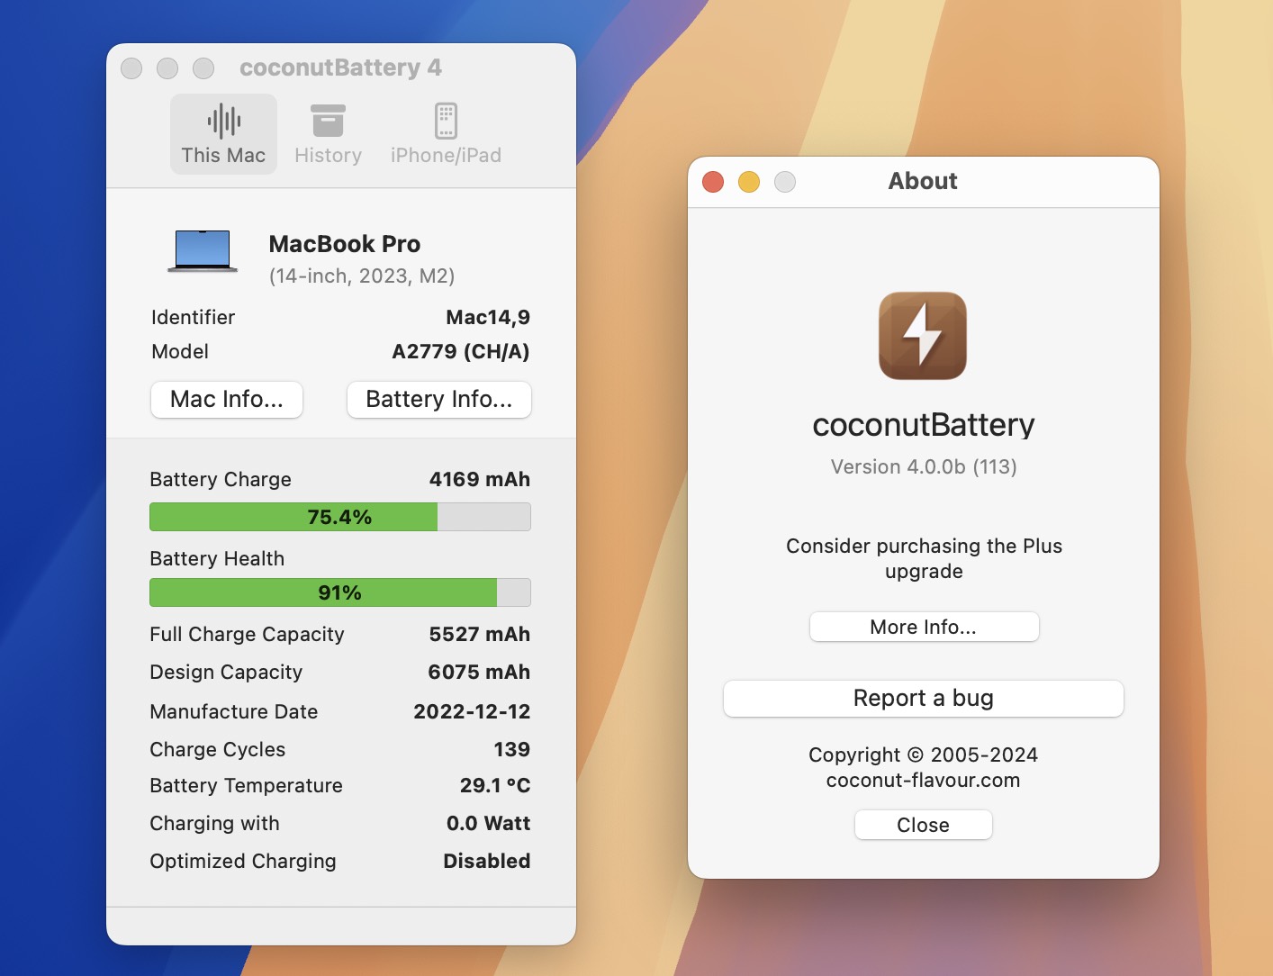This screenshot has width=1273, height=976.
Task: Click the coconutBattery 4 window close button
Action: click(131, 68)
